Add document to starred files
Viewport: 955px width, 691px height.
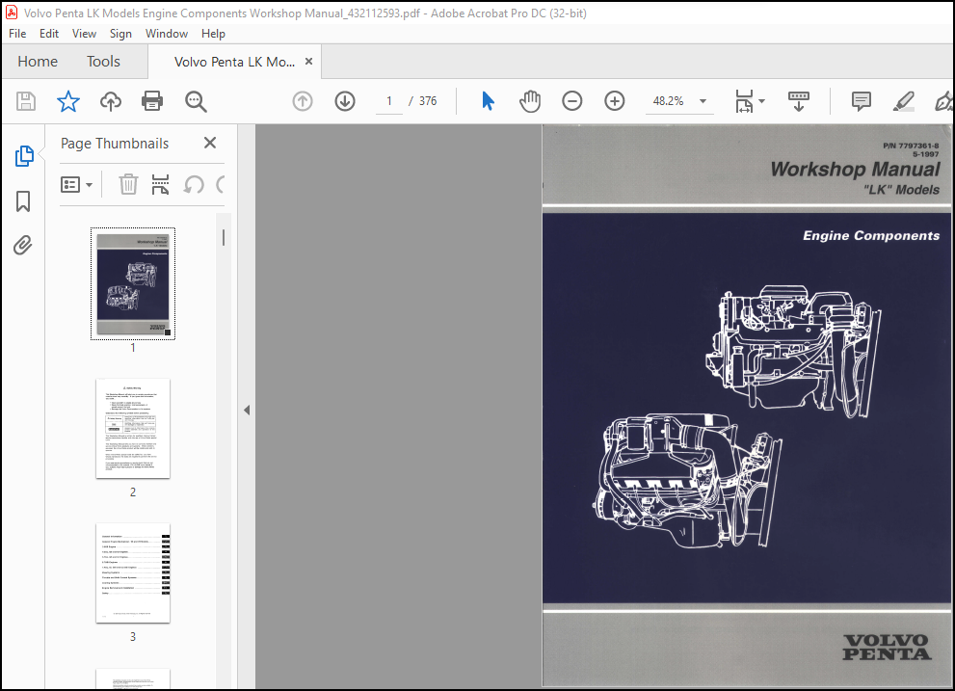pyautogui.click(x=68, y=101)
